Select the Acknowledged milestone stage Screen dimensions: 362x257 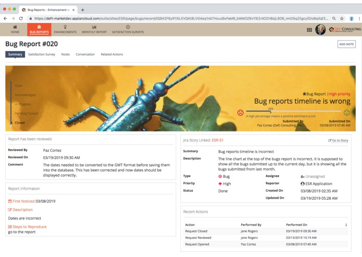[x=25, y=95]
